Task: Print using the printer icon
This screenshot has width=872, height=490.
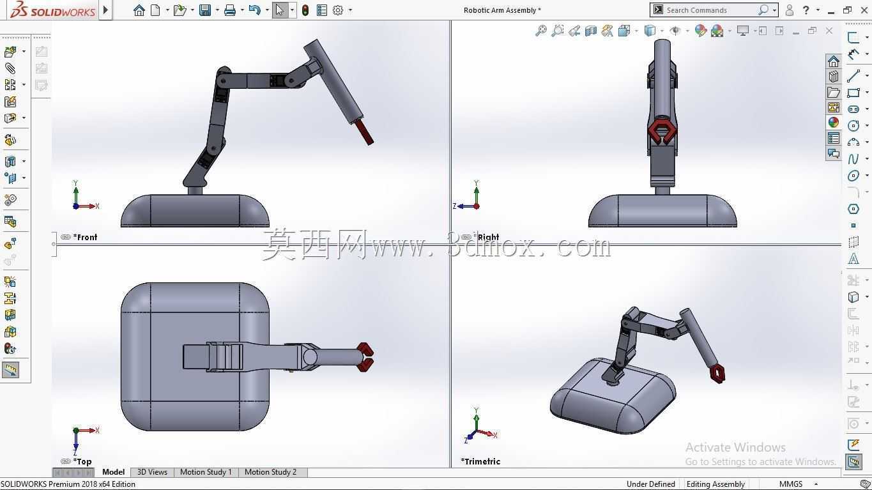Action: (230, 10)
